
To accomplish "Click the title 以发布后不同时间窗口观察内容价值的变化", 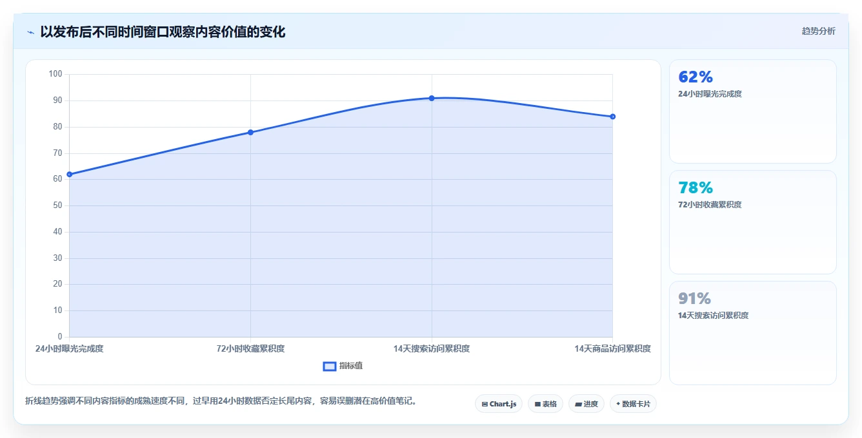I will [x=163, y=32].
